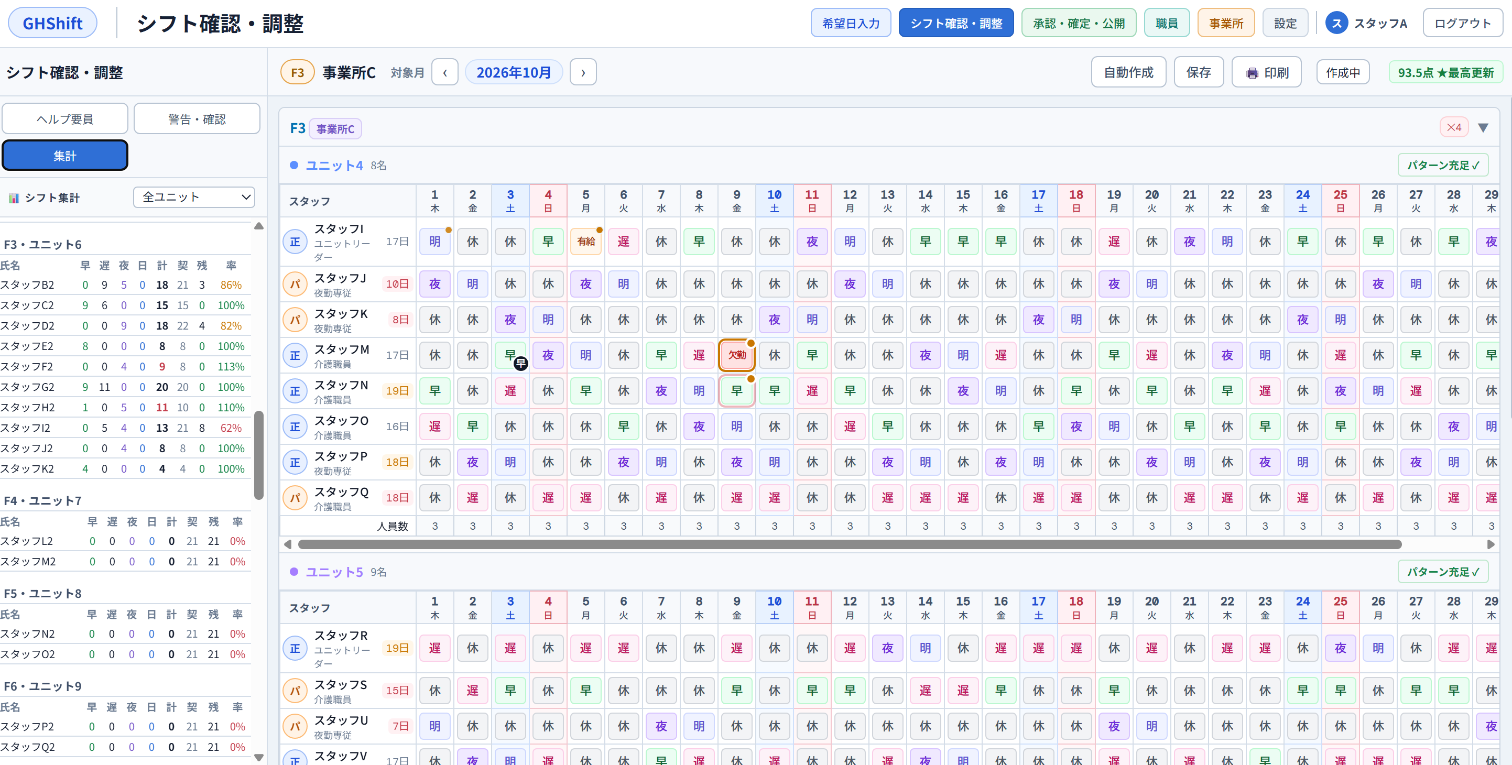Click the left panel scrollbar up arrow
This screenshot has height=765, width=1512.
(259, 226)
